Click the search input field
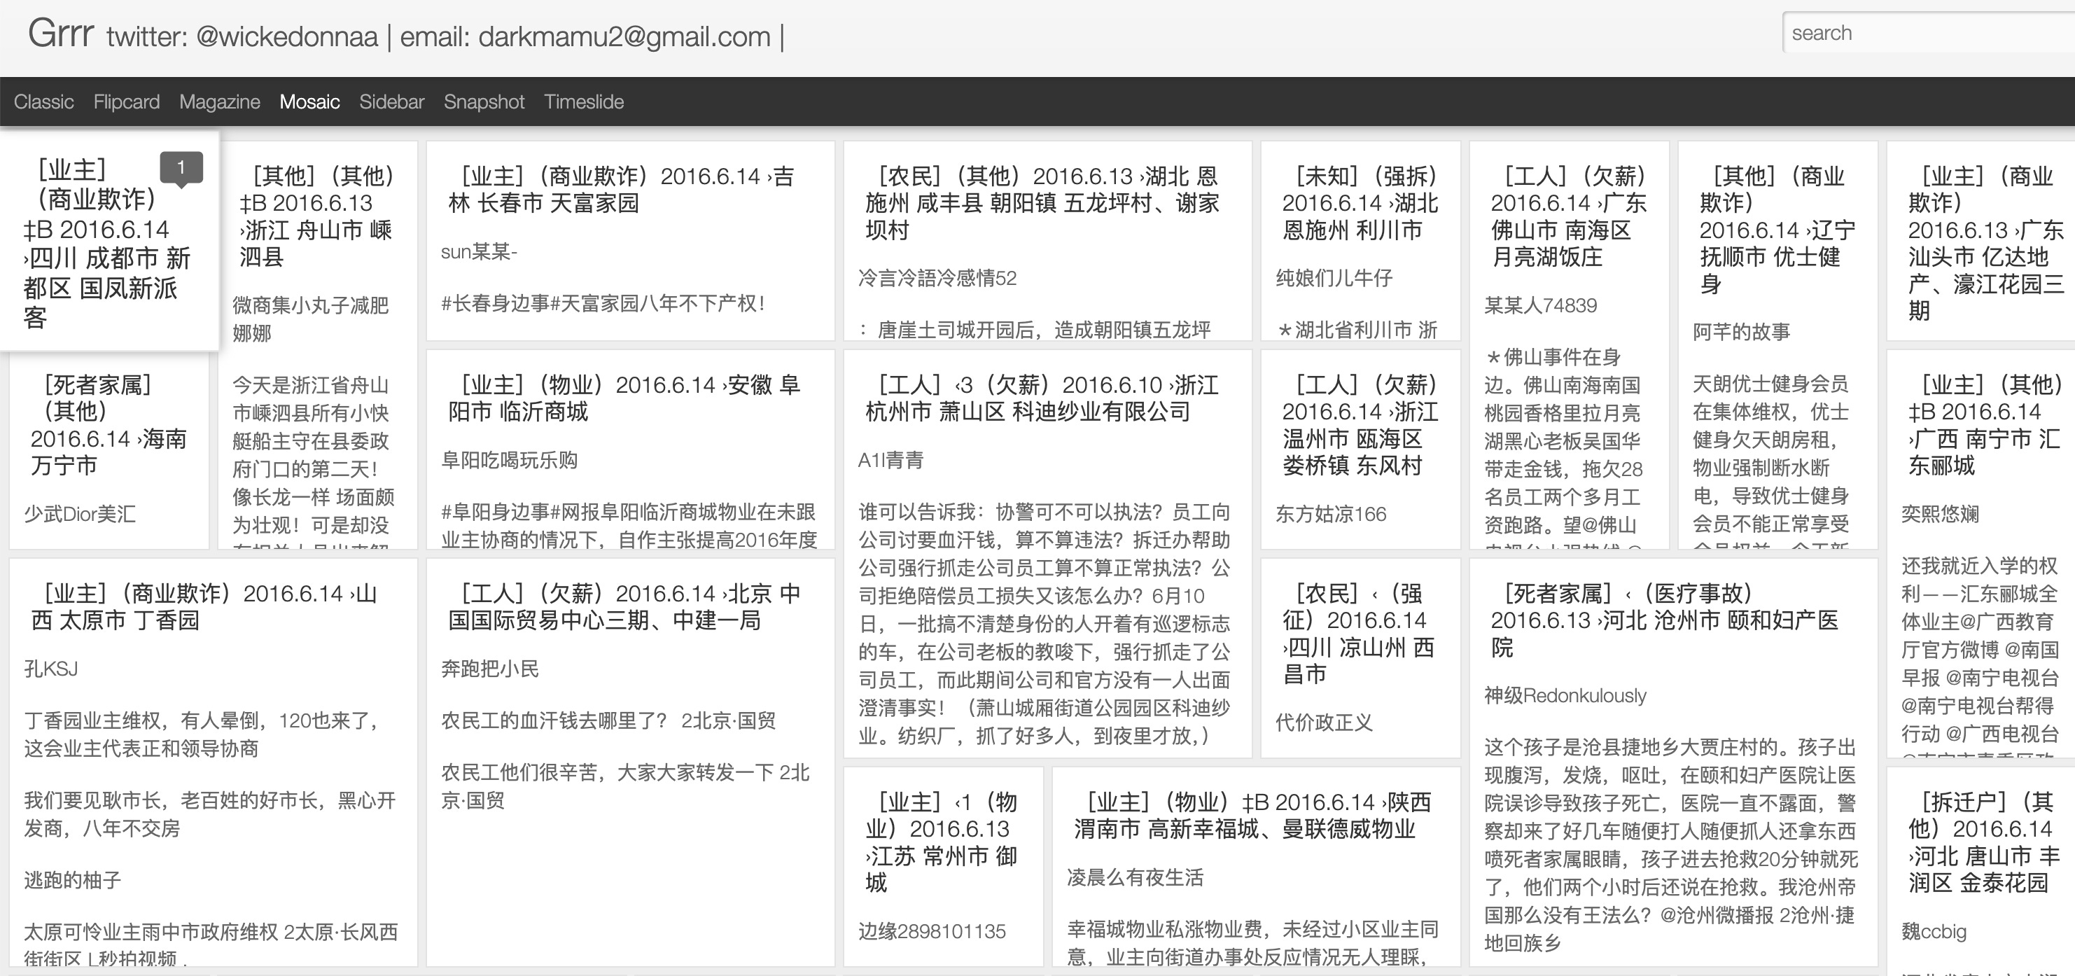The height and width of the screenshot is (976, 2075). pos(1929,33)
